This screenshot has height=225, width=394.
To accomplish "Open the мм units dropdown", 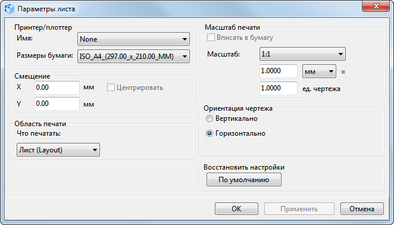I will 319,71.
